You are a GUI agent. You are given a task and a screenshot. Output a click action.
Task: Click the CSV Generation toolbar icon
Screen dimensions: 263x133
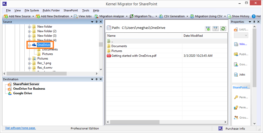pyautogui.click(x=161, y=16)
